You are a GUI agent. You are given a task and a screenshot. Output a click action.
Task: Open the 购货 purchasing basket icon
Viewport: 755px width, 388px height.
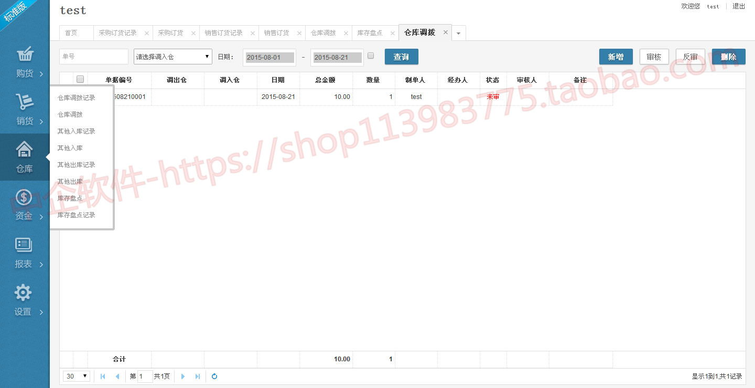coord(25,54)
